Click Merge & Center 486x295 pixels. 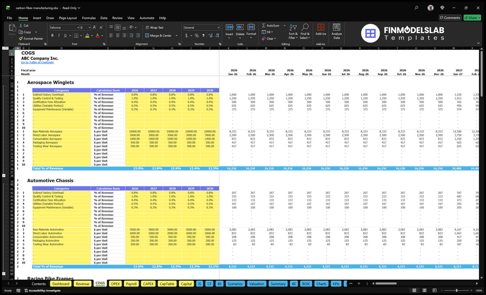pos(158,36)
